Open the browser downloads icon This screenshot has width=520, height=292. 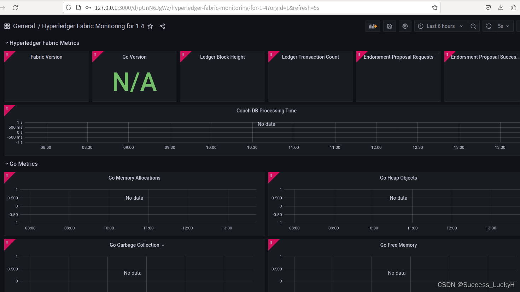(500, 7)
